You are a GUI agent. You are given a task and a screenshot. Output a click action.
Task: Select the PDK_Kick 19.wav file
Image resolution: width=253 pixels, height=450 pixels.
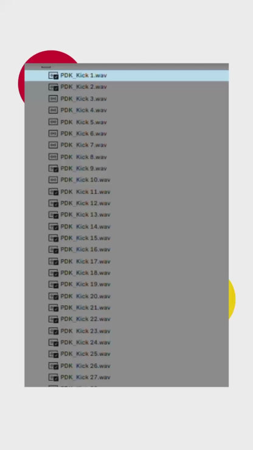[126, 285]
